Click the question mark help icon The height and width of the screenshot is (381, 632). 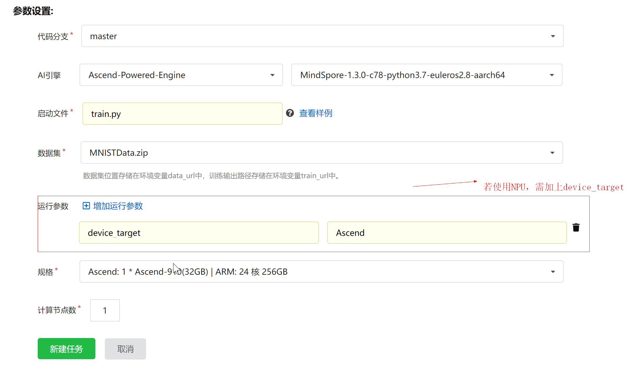coord(290,113)
